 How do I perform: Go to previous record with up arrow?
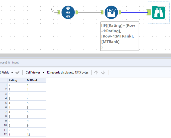point(96,72)
